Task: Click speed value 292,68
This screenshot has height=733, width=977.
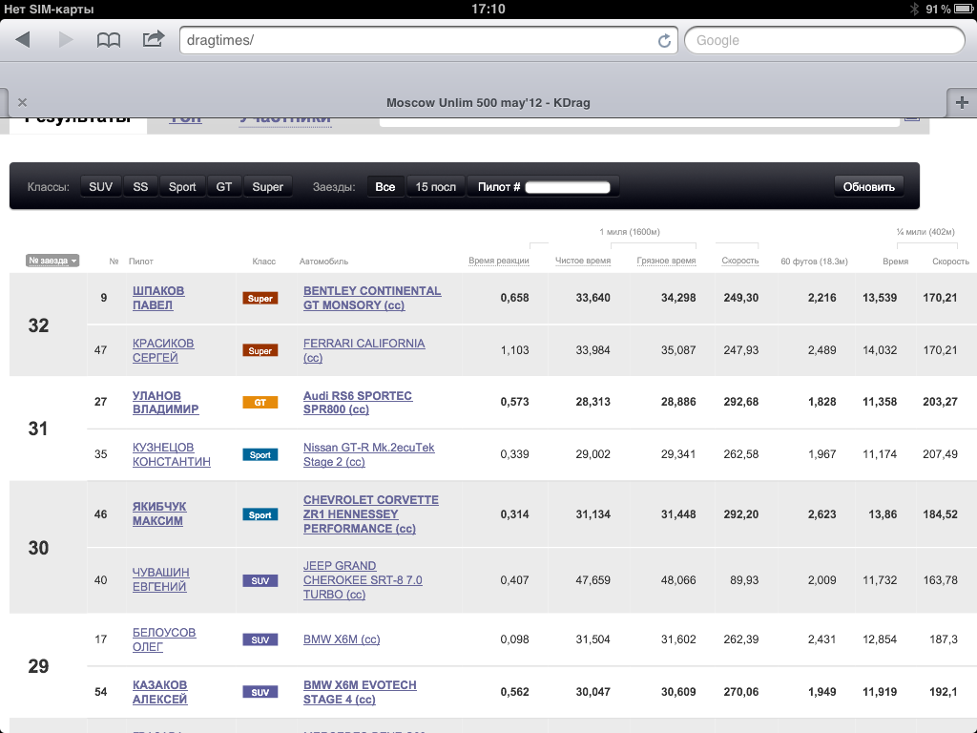Action: point(740,402)
